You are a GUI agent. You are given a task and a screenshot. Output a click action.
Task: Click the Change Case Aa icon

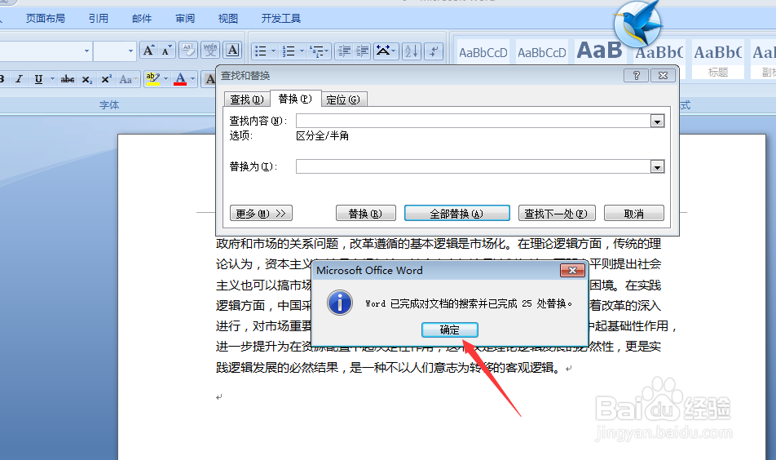127,79
